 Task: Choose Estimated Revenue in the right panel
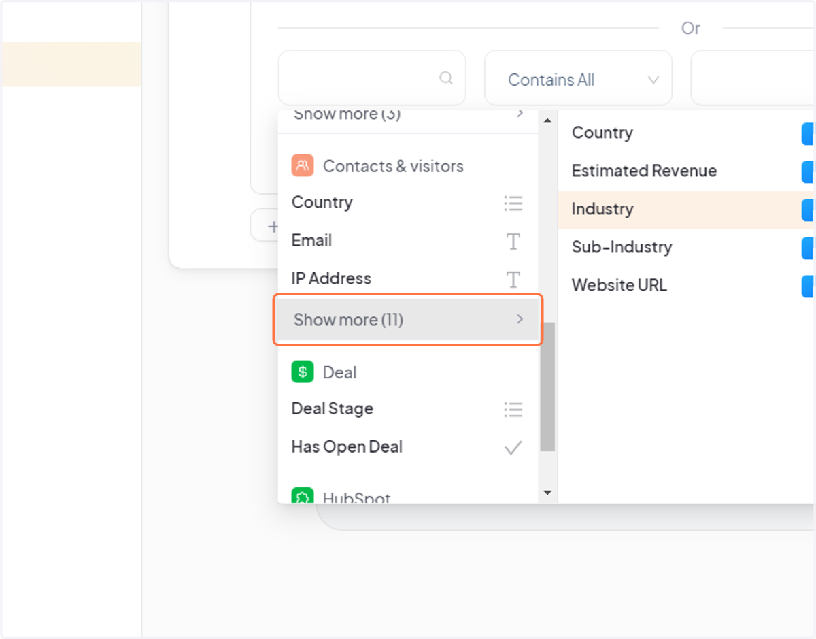coord(686,171)
